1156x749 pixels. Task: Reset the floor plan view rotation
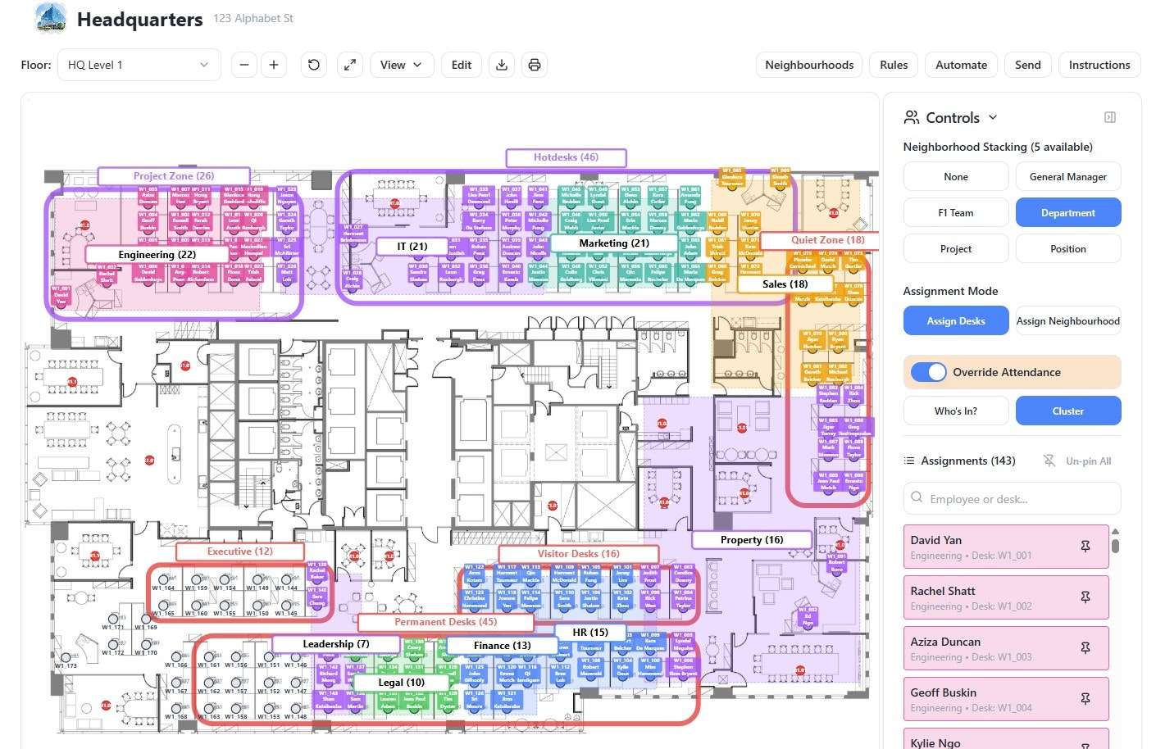(314, 65)
